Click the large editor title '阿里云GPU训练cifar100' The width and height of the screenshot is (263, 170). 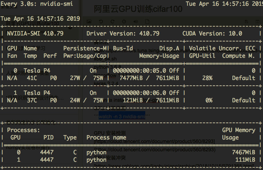tap(138, 9)
